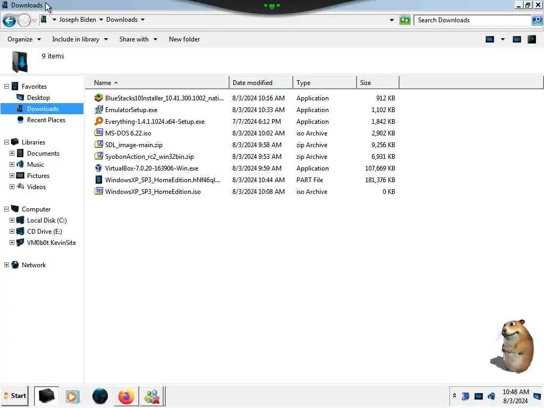Viewport: 544px width, 408px height.
Task: Sort by the Date modified column
Action: (261, 82)
